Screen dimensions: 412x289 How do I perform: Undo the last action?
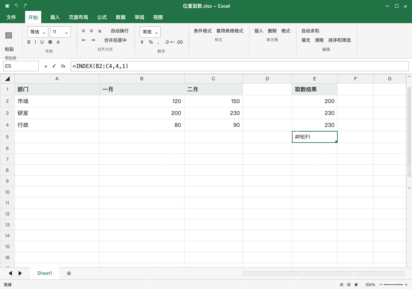tap(16, 6)
